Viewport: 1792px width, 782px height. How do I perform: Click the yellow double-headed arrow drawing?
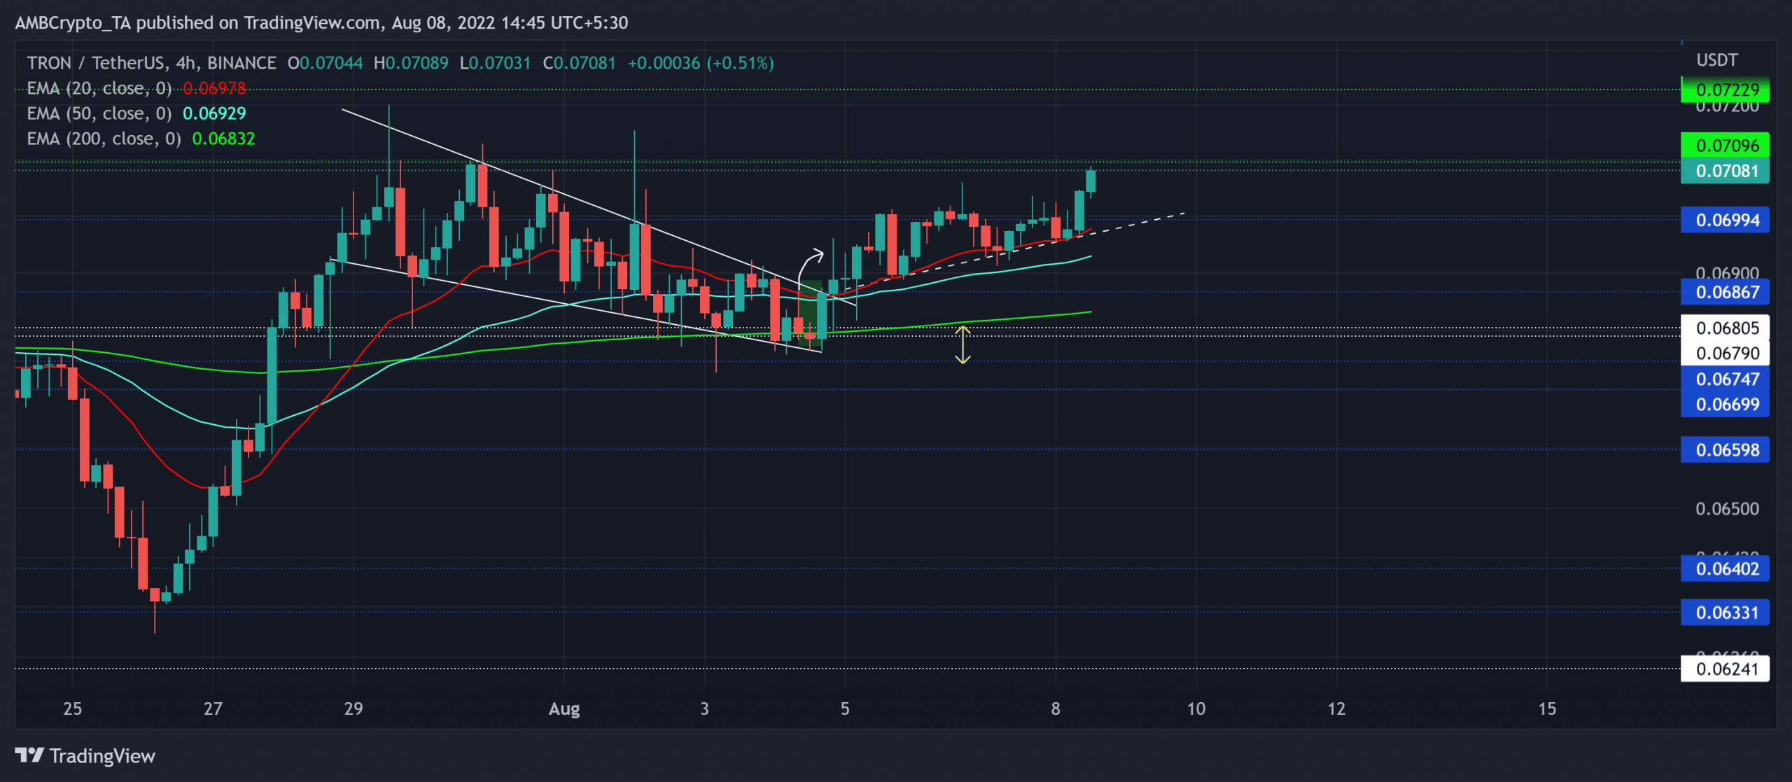pyautogui.click(x=962, y=344)
